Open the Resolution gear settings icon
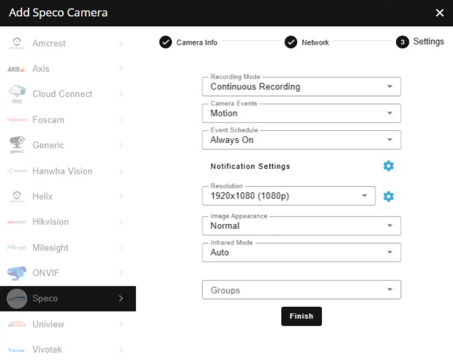 (x=388, y=196)
